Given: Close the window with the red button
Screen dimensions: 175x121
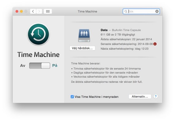Looking at the screenshot, I should (x=17, y=11).
